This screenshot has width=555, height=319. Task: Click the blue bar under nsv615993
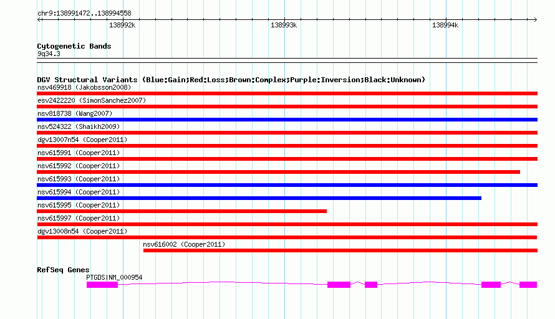(x=287, y=185)
